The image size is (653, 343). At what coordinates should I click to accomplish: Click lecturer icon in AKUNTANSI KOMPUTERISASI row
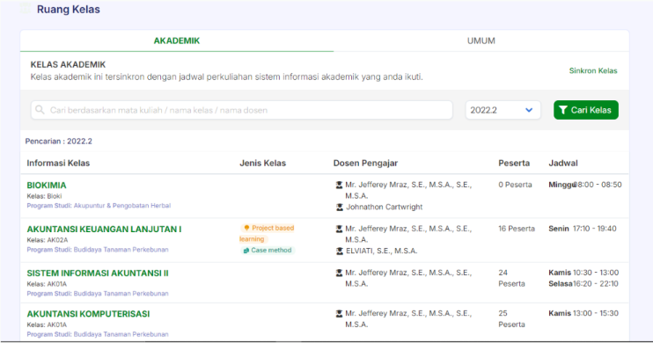pyautogui.click(x=340, y=313)
